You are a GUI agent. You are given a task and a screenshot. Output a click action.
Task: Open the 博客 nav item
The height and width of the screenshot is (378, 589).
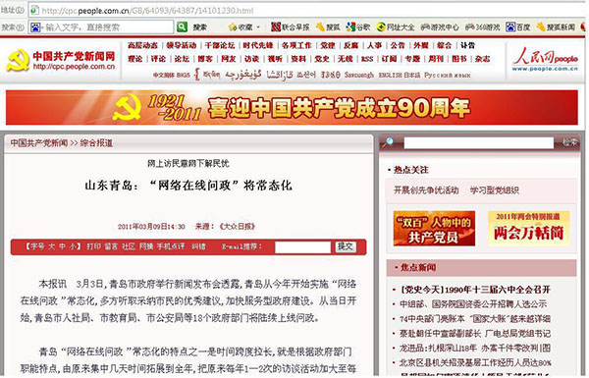[x=205, y=59]
